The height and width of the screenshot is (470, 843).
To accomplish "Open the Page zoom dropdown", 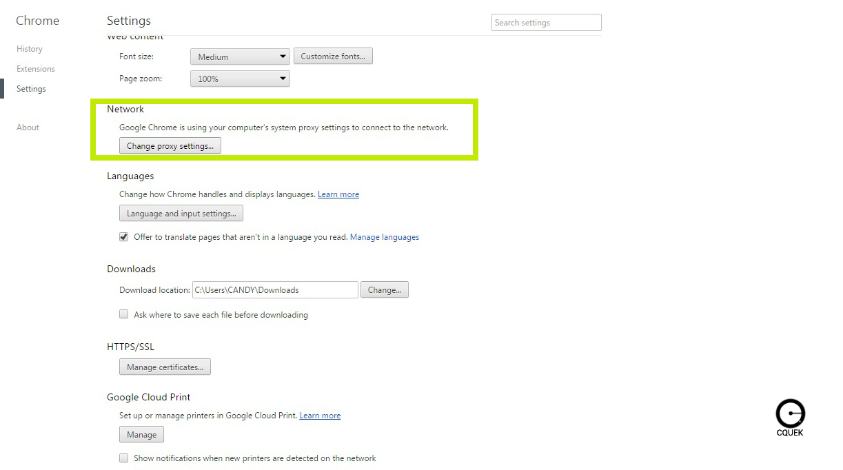I will point(240,79).
